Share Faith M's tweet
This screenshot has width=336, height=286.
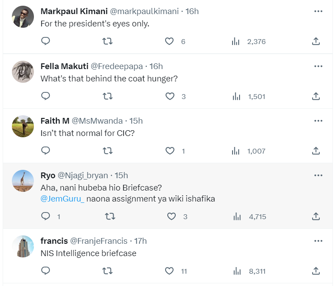click(315, 151)
